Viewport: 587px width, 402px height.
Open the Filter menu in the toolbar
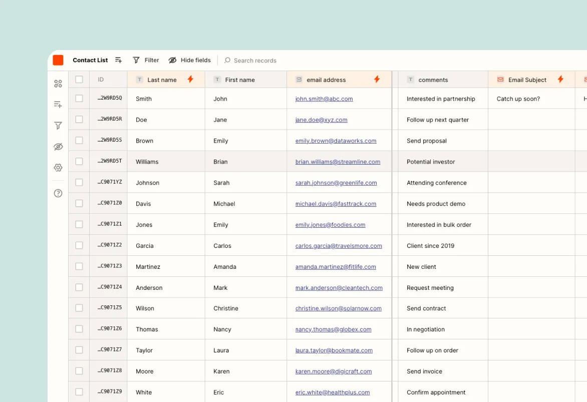coord(146,60)
